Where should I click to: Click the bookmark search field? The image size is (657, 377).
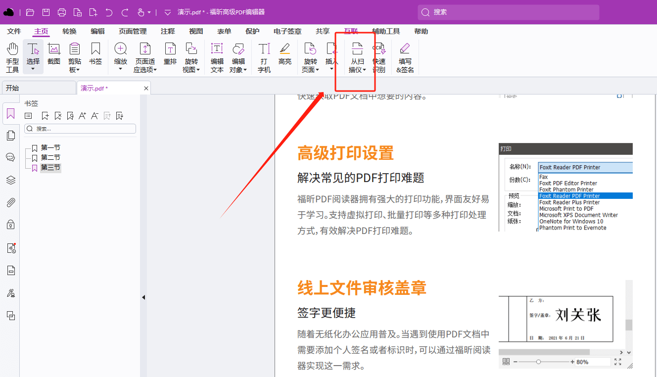80,129
